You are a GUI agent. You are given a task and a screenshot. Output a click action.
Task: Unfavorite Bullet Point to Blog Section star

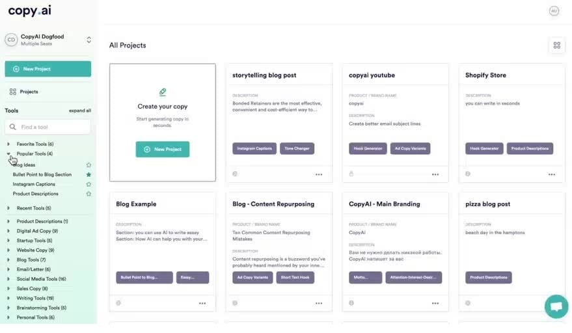(x=89, y=175)
